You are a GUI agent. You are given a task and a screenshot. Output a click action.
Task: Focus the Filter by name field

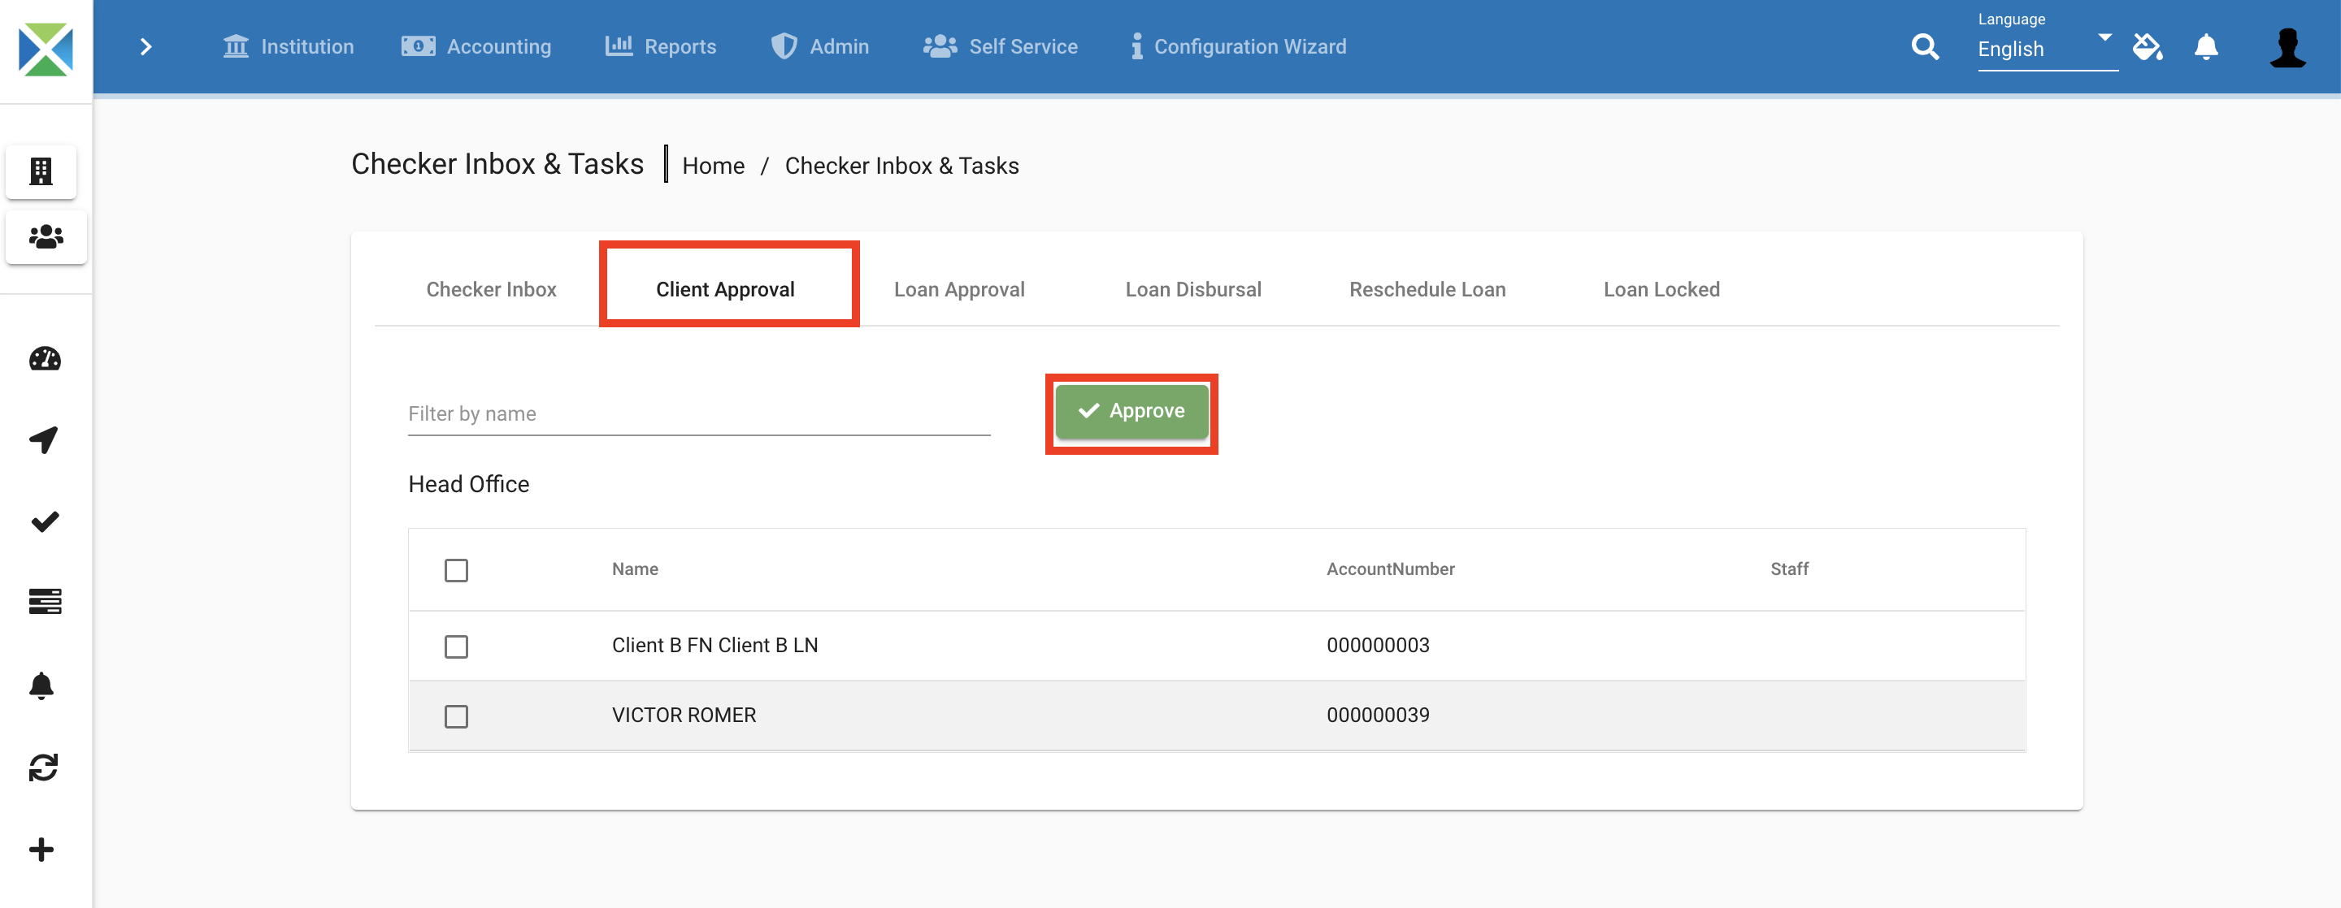(698, 414)
